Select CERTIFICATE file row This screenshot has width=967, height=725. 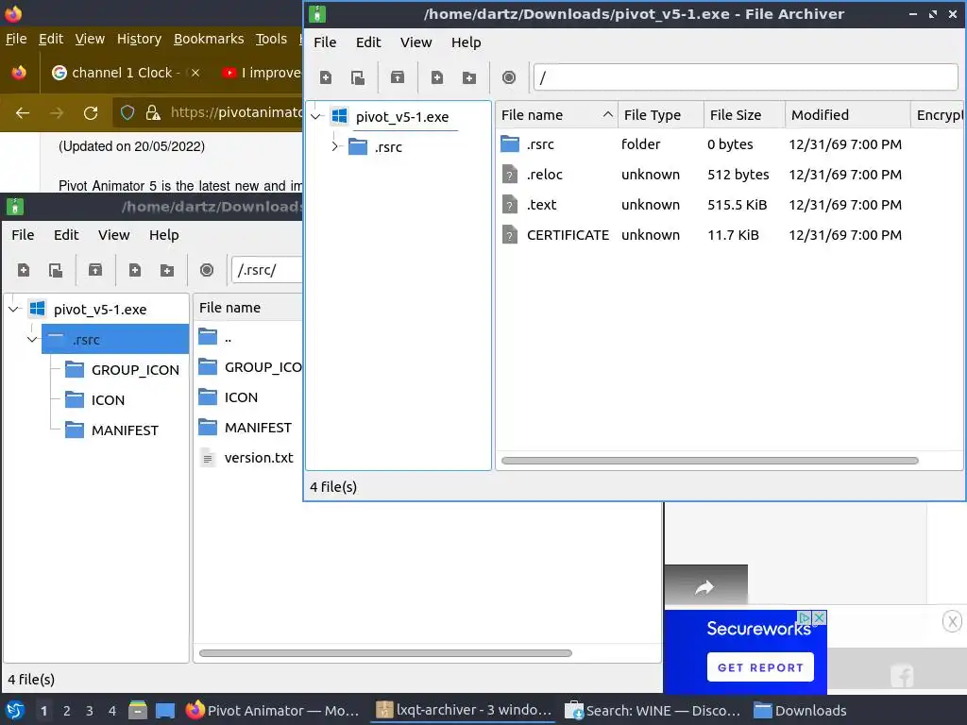pyautogui.click(x=729, y=235)
